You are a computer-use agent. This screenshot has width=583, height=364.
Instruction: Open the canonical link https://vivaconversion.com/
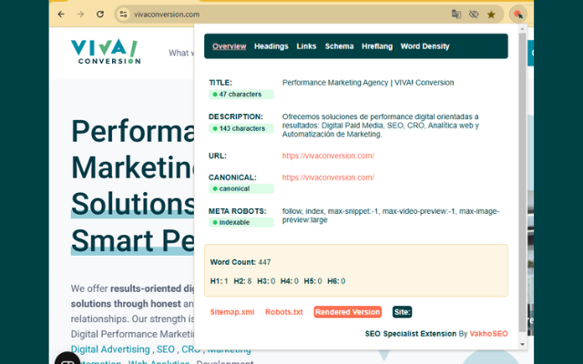click(x=328, y=177)
